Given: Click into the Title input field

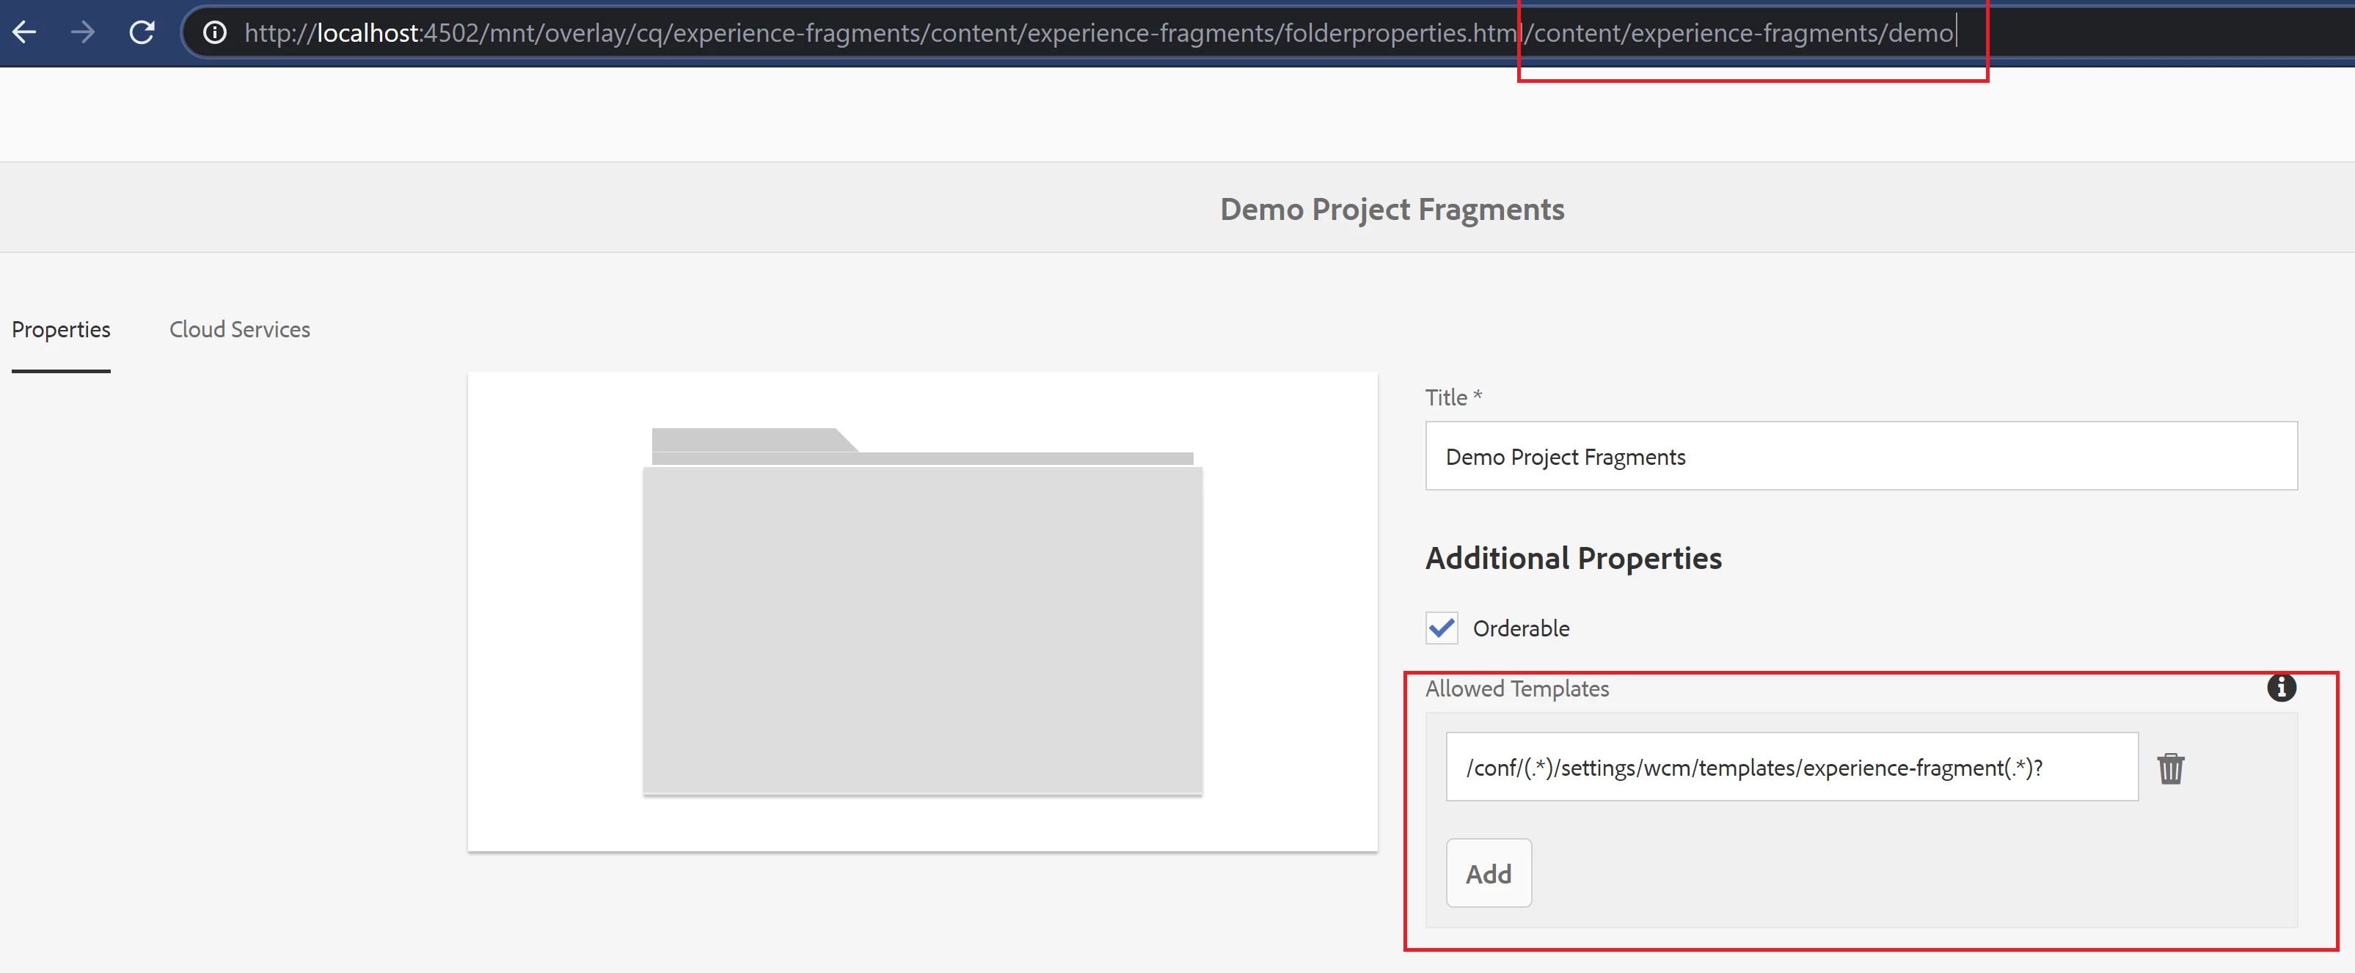Looking at the screenshot, I should (x=1861, y=456).
